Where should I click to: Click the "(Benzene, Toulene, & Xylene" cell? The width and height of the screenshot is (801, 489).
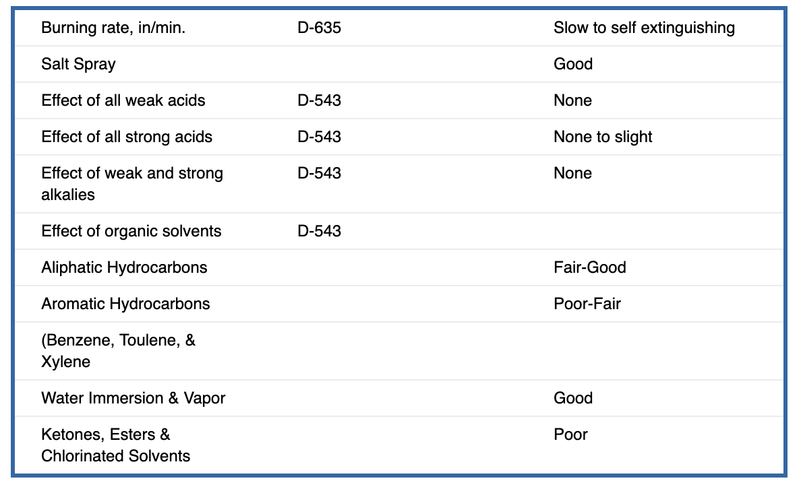tap(118, 350)
